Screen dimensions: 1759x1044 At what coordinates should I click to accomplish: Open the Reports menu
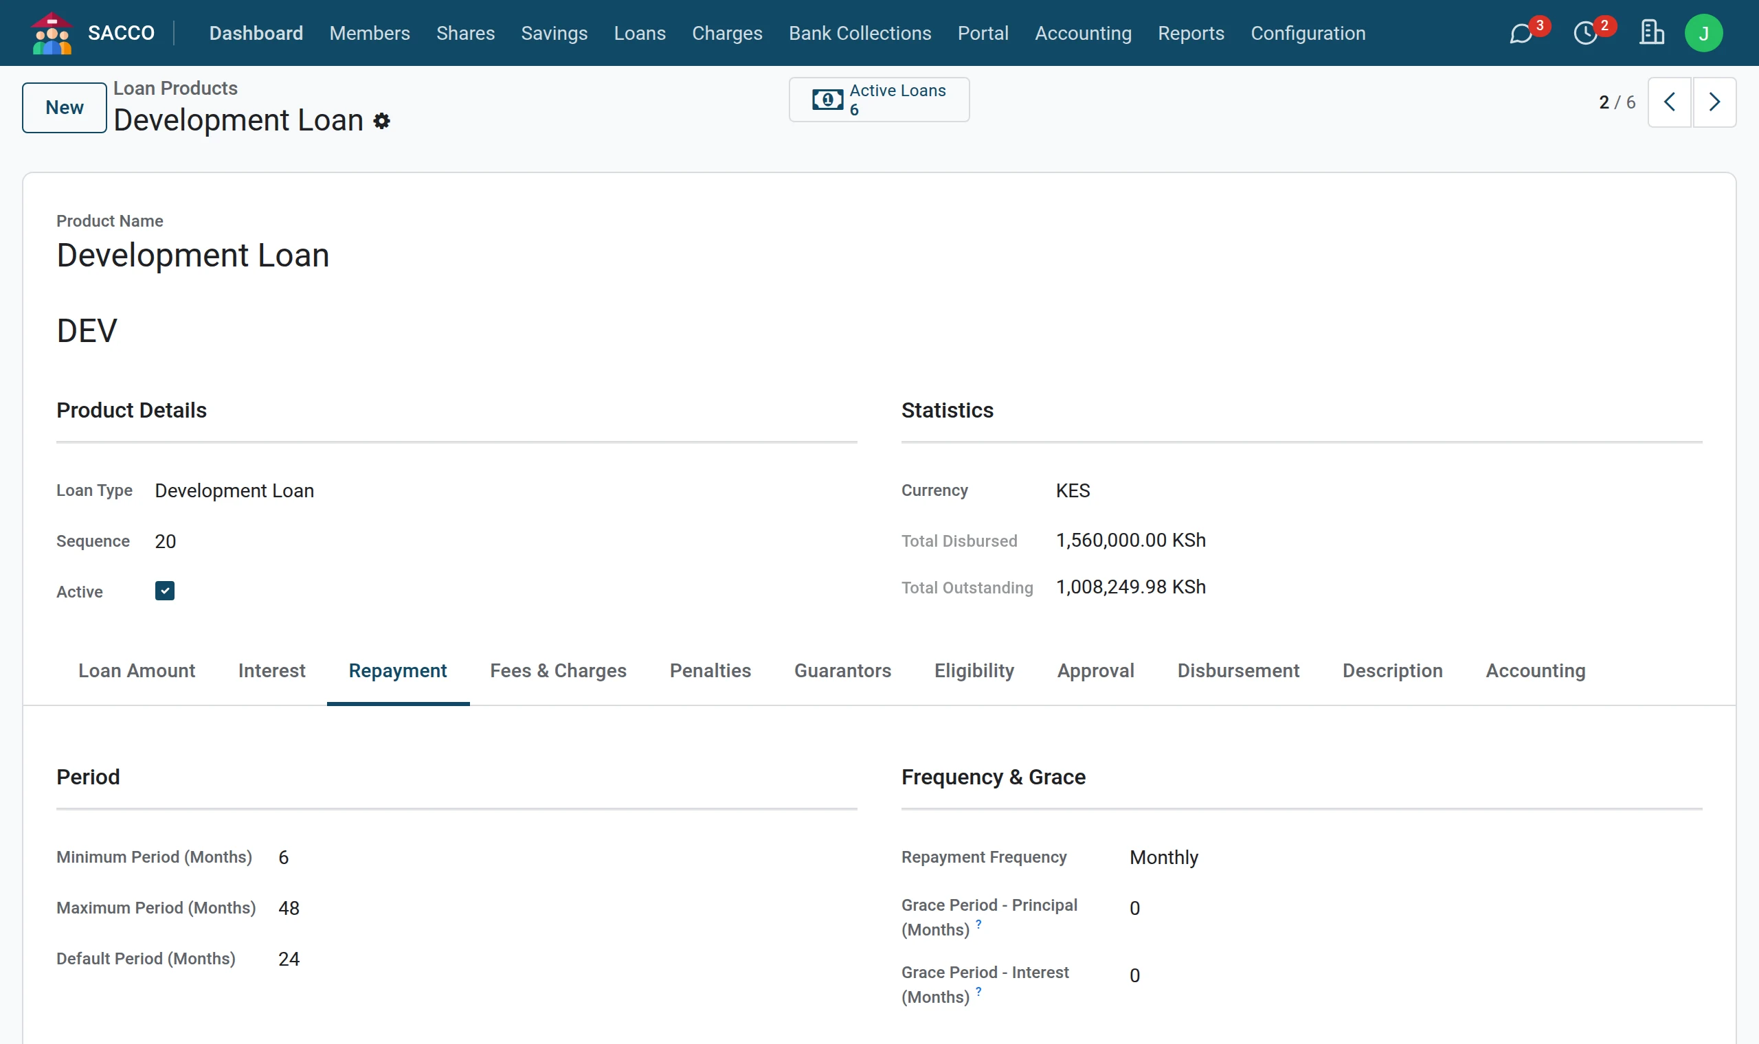[x=1191, y=33]
